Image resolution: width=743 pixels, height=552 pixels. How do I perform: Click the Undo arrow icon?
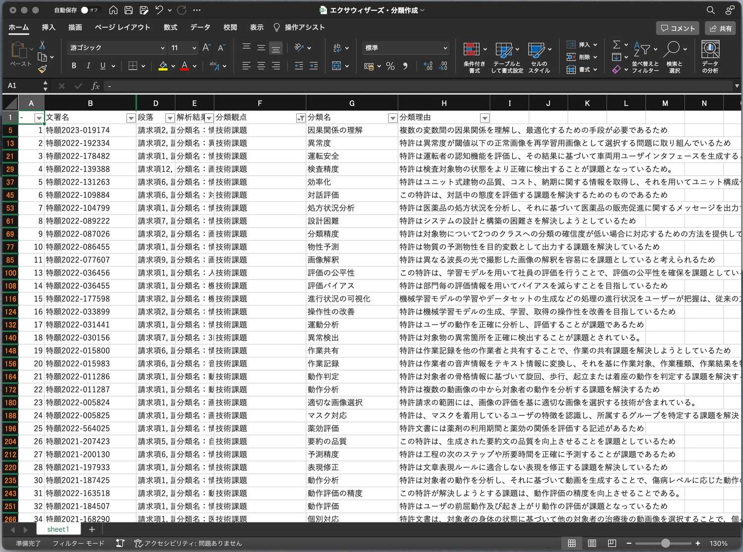click(159, 10)
